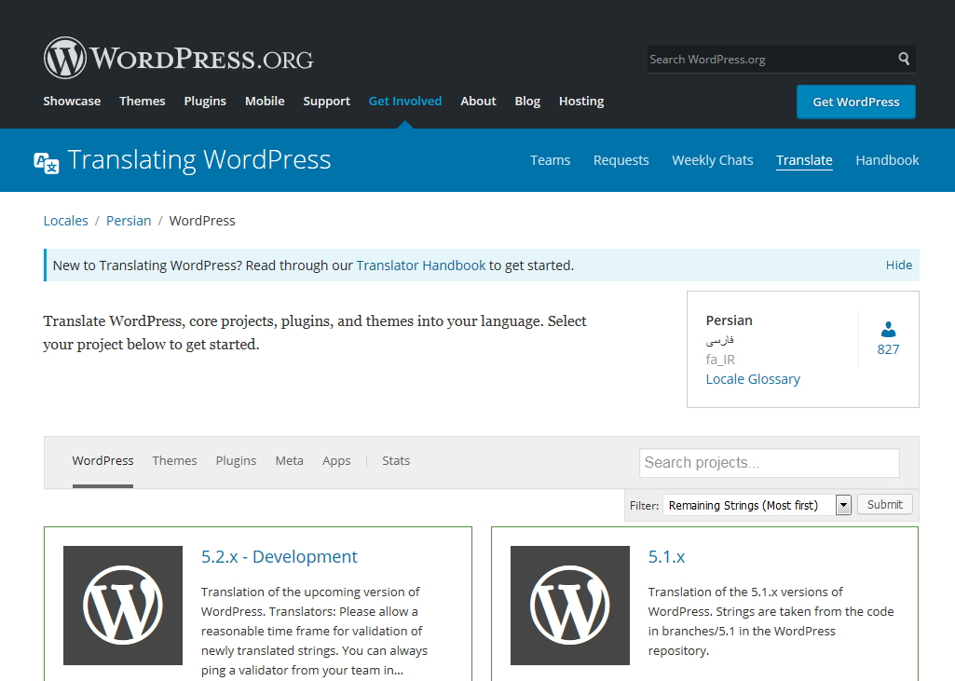Open the Filter sort dropdown
Image resolution: width=955 pixels, height=681 pixels.
pyautogui.click(x=757, y=505)
